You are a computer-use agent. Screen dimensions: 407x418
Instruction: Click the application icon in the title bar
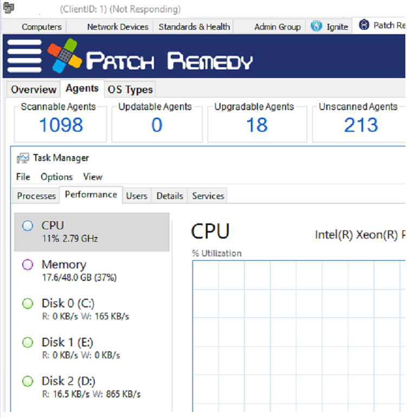[9, 8]
